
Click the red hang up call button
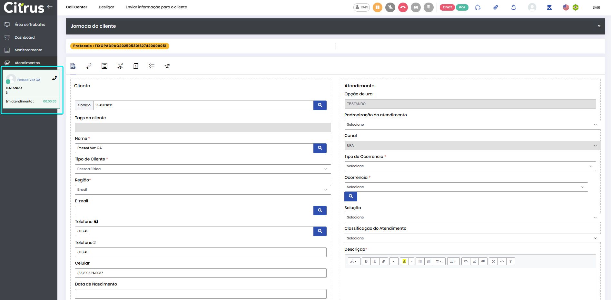(x=403, y=7)
